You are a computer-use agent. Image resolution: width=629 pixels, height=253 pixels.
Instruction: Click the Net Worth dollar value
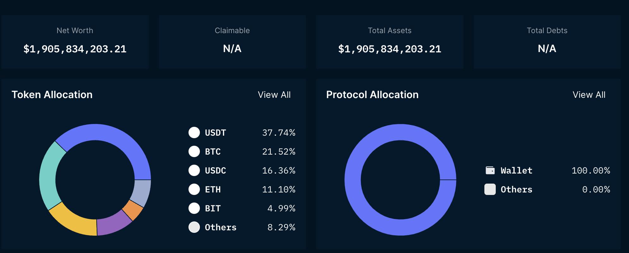[x=75, y=49]
